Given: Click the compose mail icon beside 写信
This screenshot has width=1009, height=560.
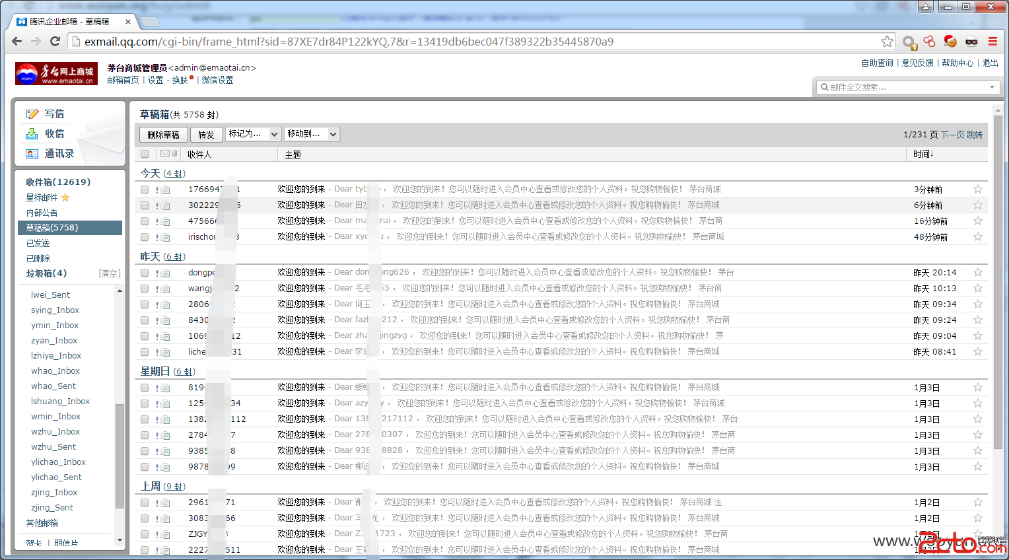Looking at the screenshot, I should 32,114.
